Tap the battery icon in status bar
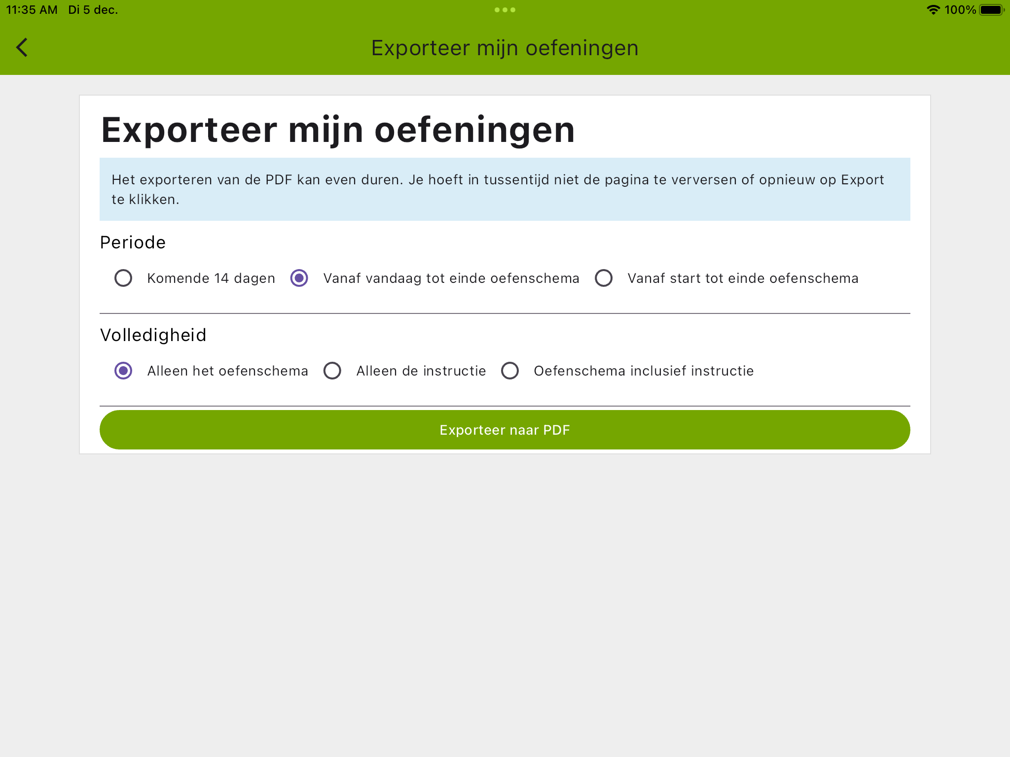Image resolution: width=1010 pixels, height=757 pixels. [991, 10]
